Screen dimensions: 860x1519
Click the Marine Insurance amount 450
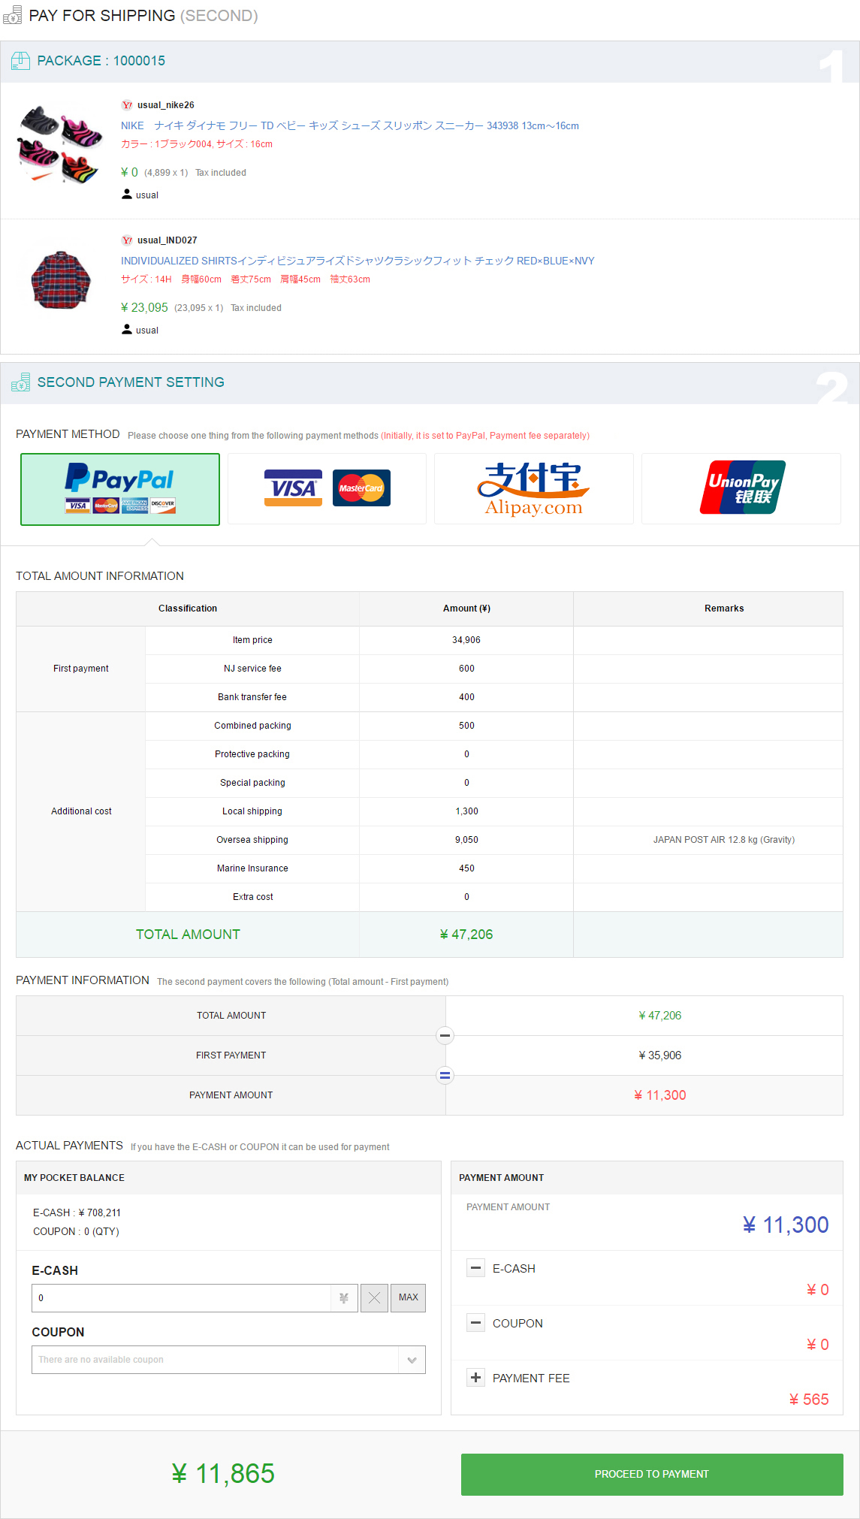point(466,868)
